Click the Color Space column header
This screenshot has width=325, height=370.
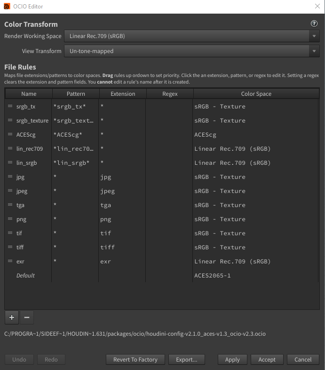point(256,94)
